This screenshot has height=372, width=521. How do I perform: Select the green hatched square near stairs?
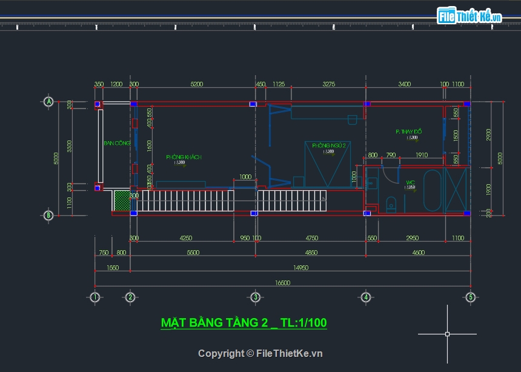tap(122, 200)
